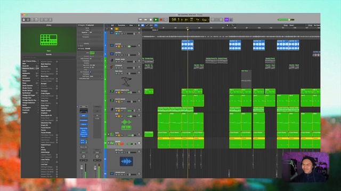Click the pan knob on the left channel strip

click(84, 156)
